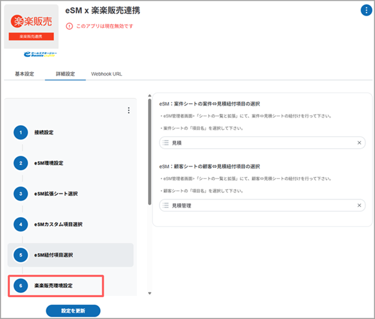Click the list icon in 見積 field

pyautogui.click(x=166, y=143)
